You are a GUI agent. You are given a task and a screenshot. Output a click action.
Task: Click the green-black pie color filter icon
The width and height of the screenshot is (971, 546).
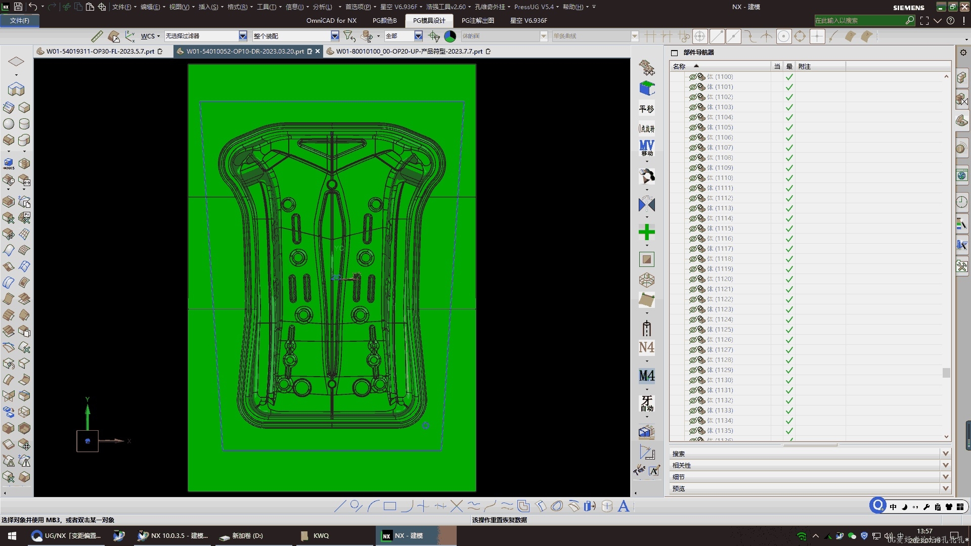450,36
